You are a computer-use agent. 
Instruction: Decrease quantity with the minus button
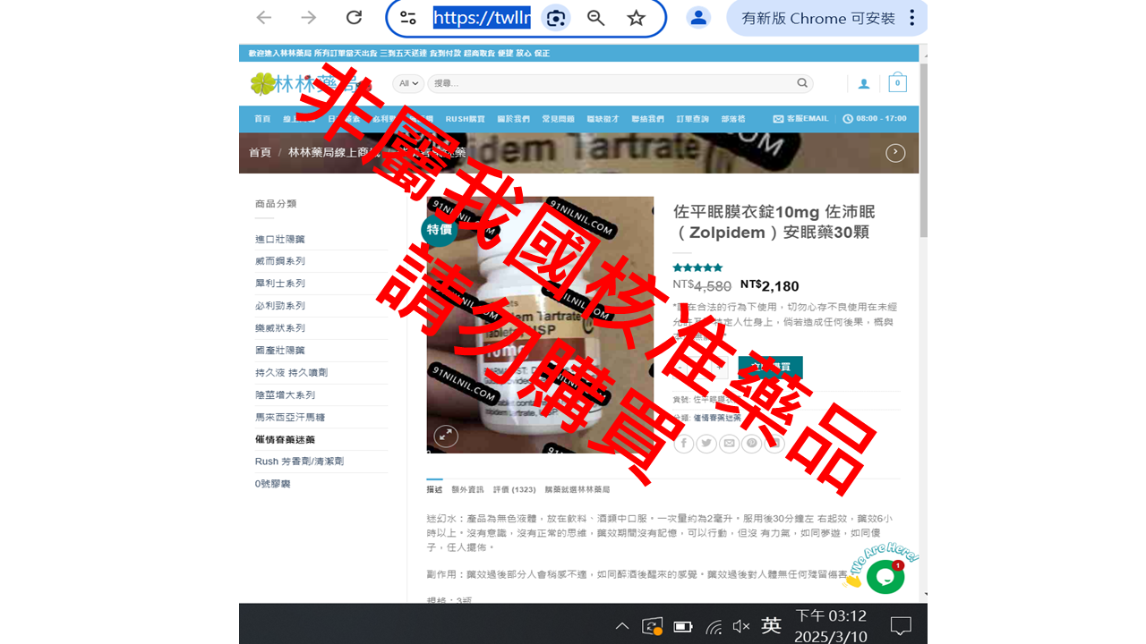click(681, 367)
